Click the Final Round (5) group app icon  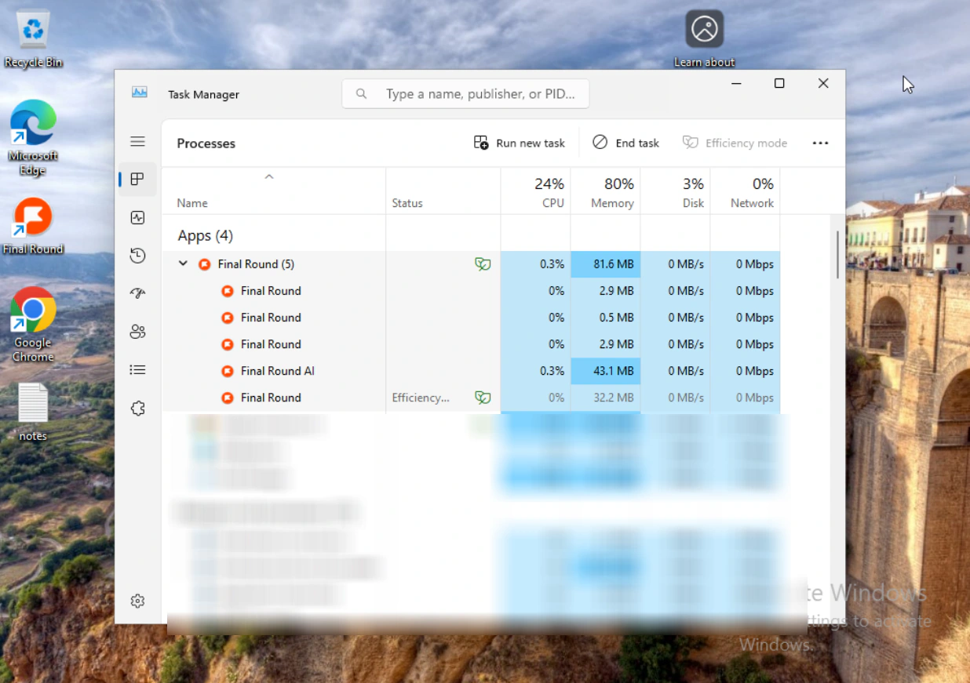(204, 264)
